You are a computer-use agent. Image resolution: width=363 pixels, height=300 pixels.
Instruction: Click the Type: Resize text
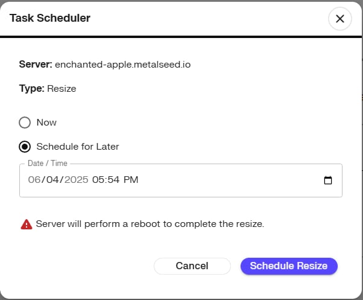click(48, 88)
